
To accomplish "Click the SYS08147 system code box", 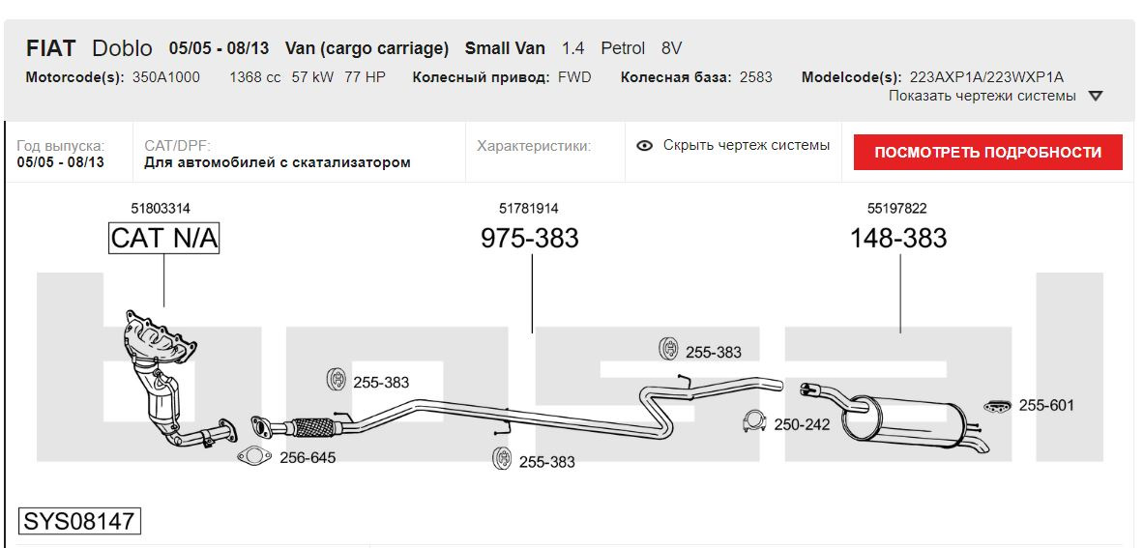I will click(79, 521).
